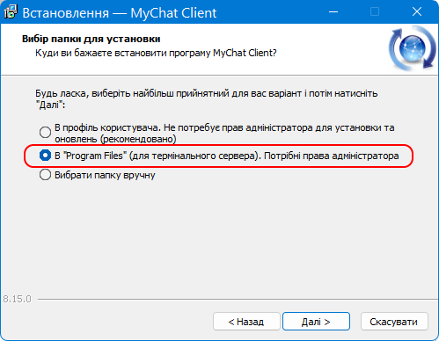
Task: Cancel setup with "Скасувати" button
Action: point(394,322)
